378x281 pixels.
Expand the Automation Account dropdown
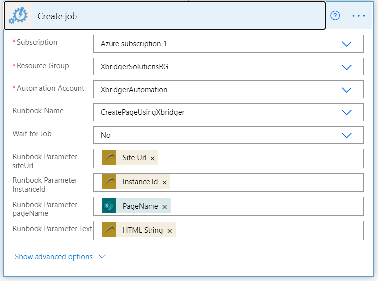coord(346,90)
